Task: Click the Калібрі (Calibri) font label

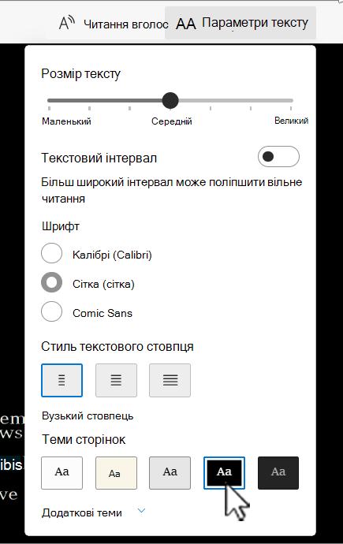Action: pos(112,255)
